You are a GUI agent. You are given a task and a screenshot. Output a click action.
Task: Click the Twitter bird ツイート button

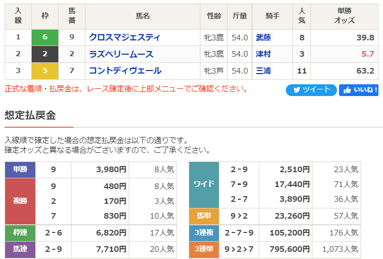tap(311, 90)
